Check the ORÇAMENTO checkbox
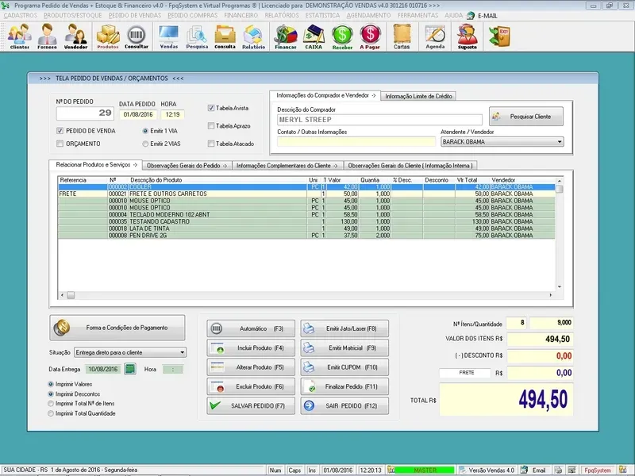The height and width of the screenshot is (476, 635). coord(60,144)
